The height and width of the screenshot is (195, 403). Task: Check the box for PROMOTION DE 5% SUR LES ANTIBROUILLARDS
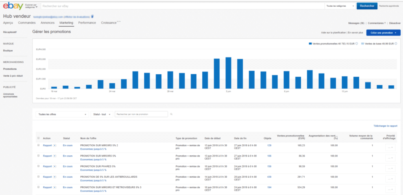(39, 177)
